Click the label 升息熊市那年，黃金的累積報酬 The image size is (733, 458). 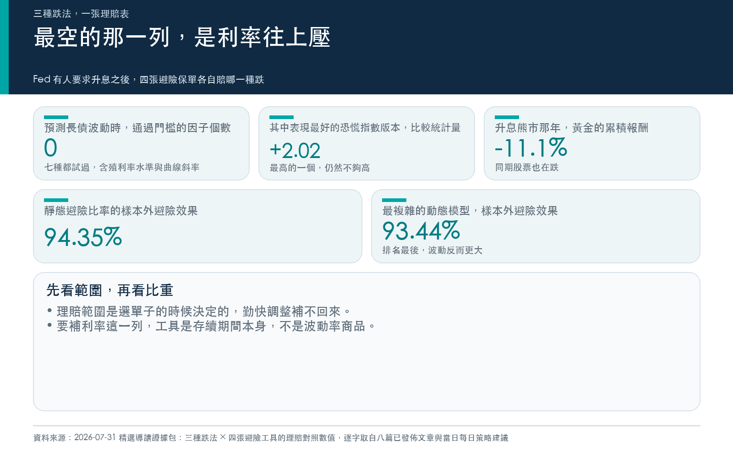click(572, 128)
